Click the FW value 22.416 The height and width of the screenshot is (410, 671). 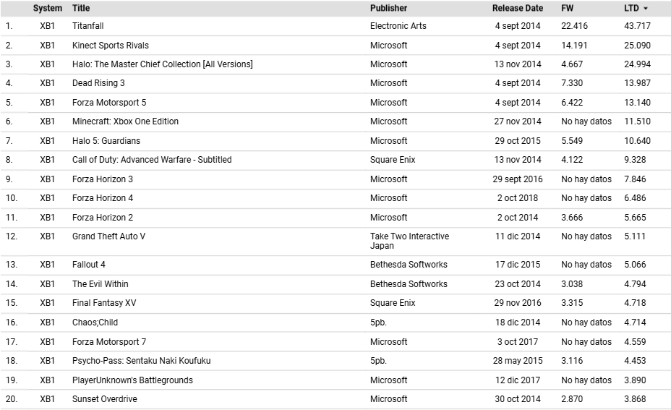click(x=574, y=26)
